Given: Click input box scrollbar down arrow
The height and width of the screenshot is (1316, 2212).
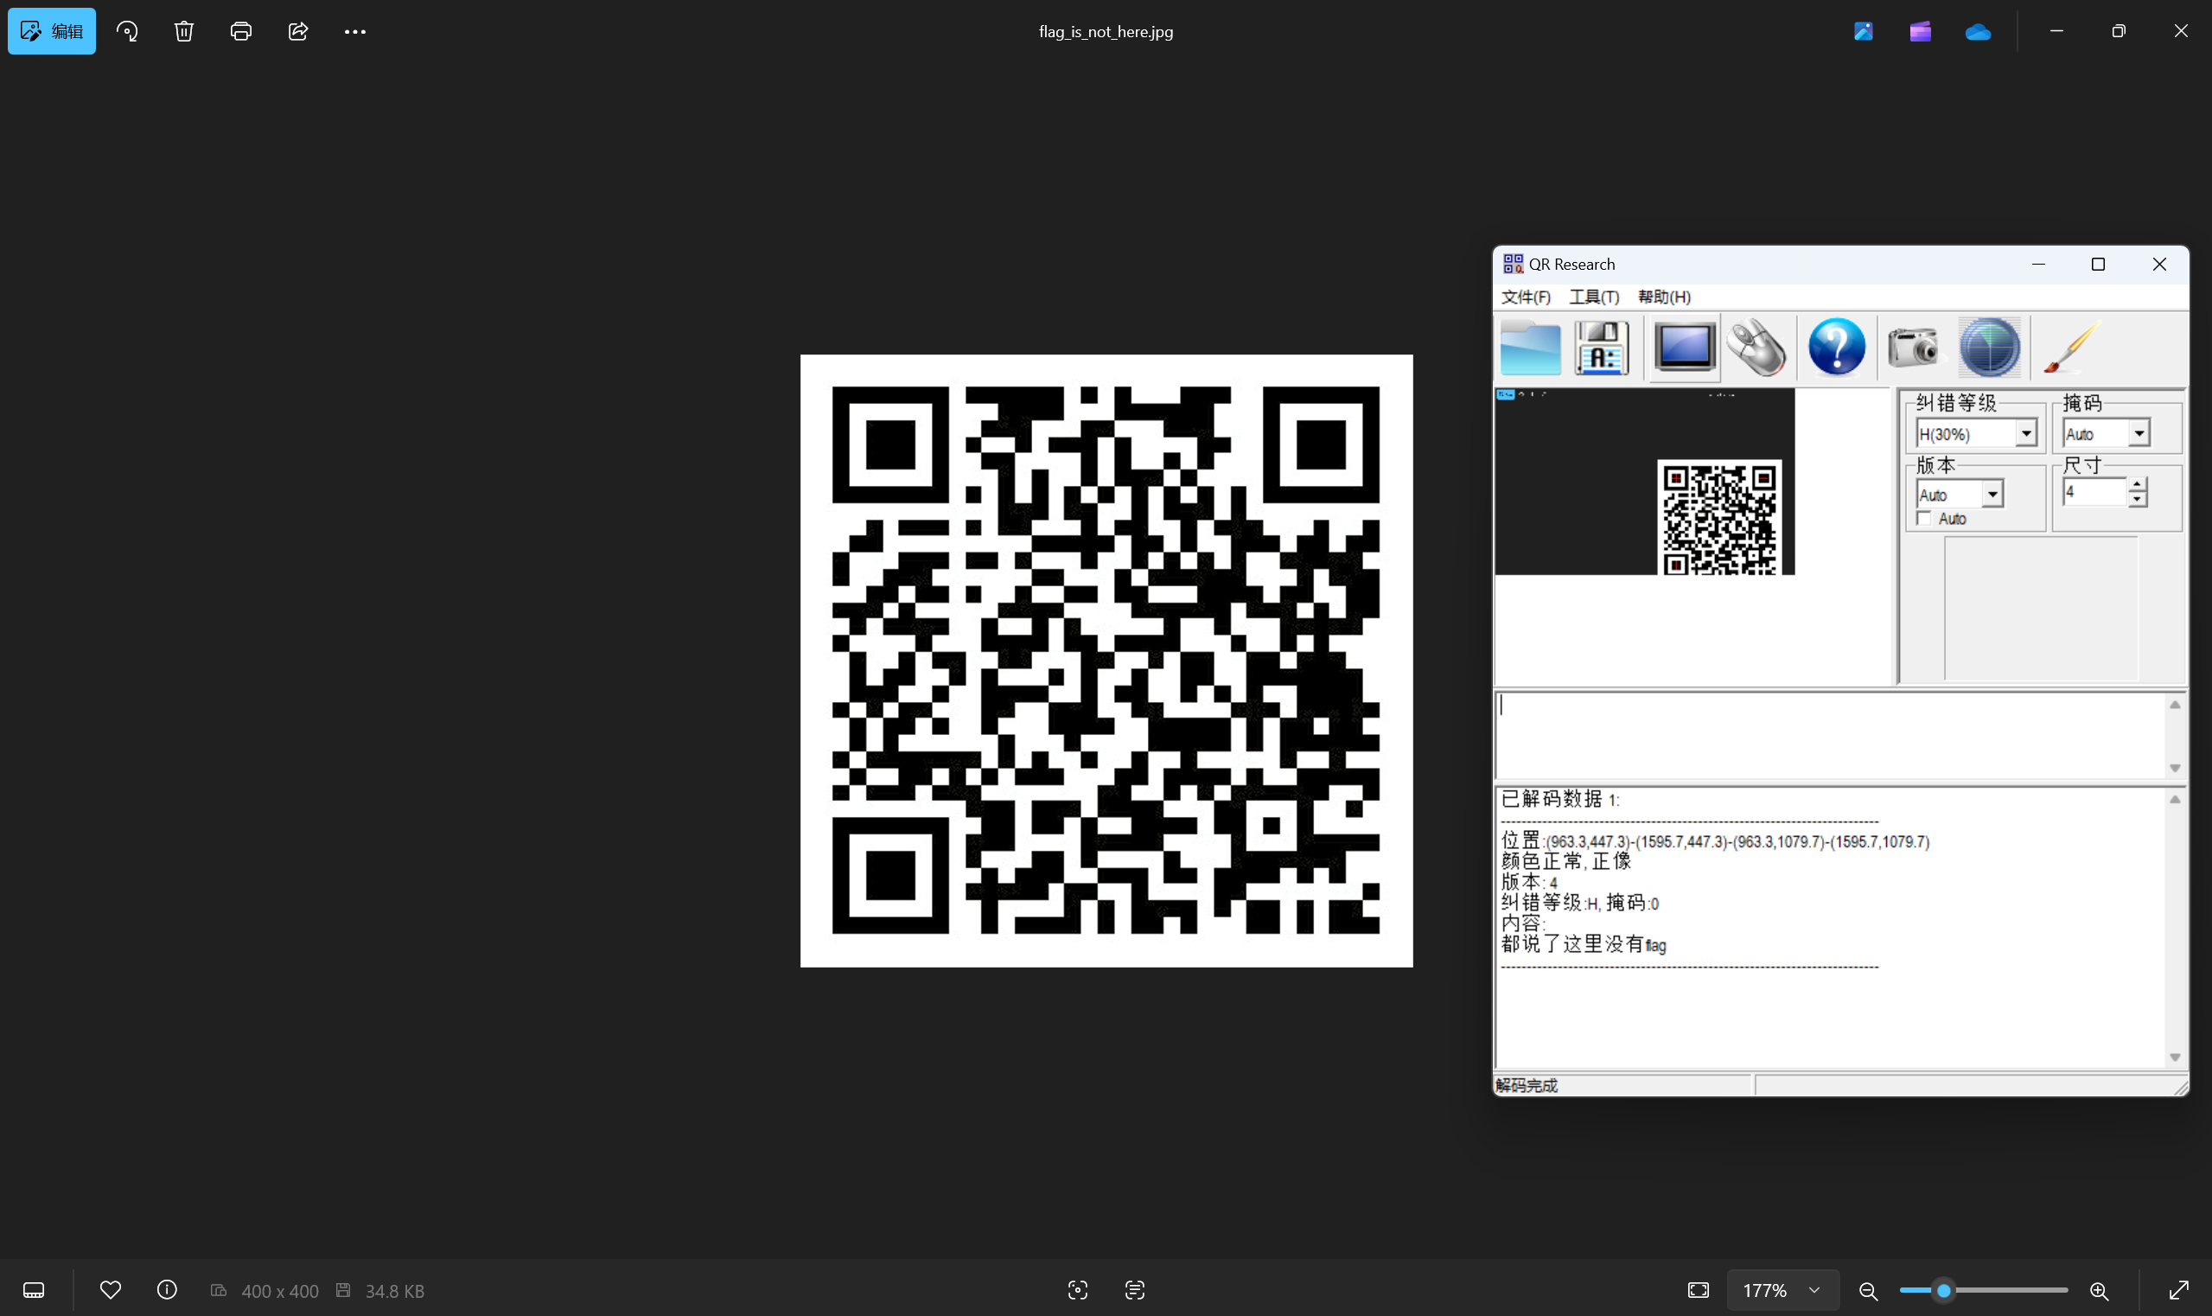Looking at the screenshot, I should (x=2174, y=768).
